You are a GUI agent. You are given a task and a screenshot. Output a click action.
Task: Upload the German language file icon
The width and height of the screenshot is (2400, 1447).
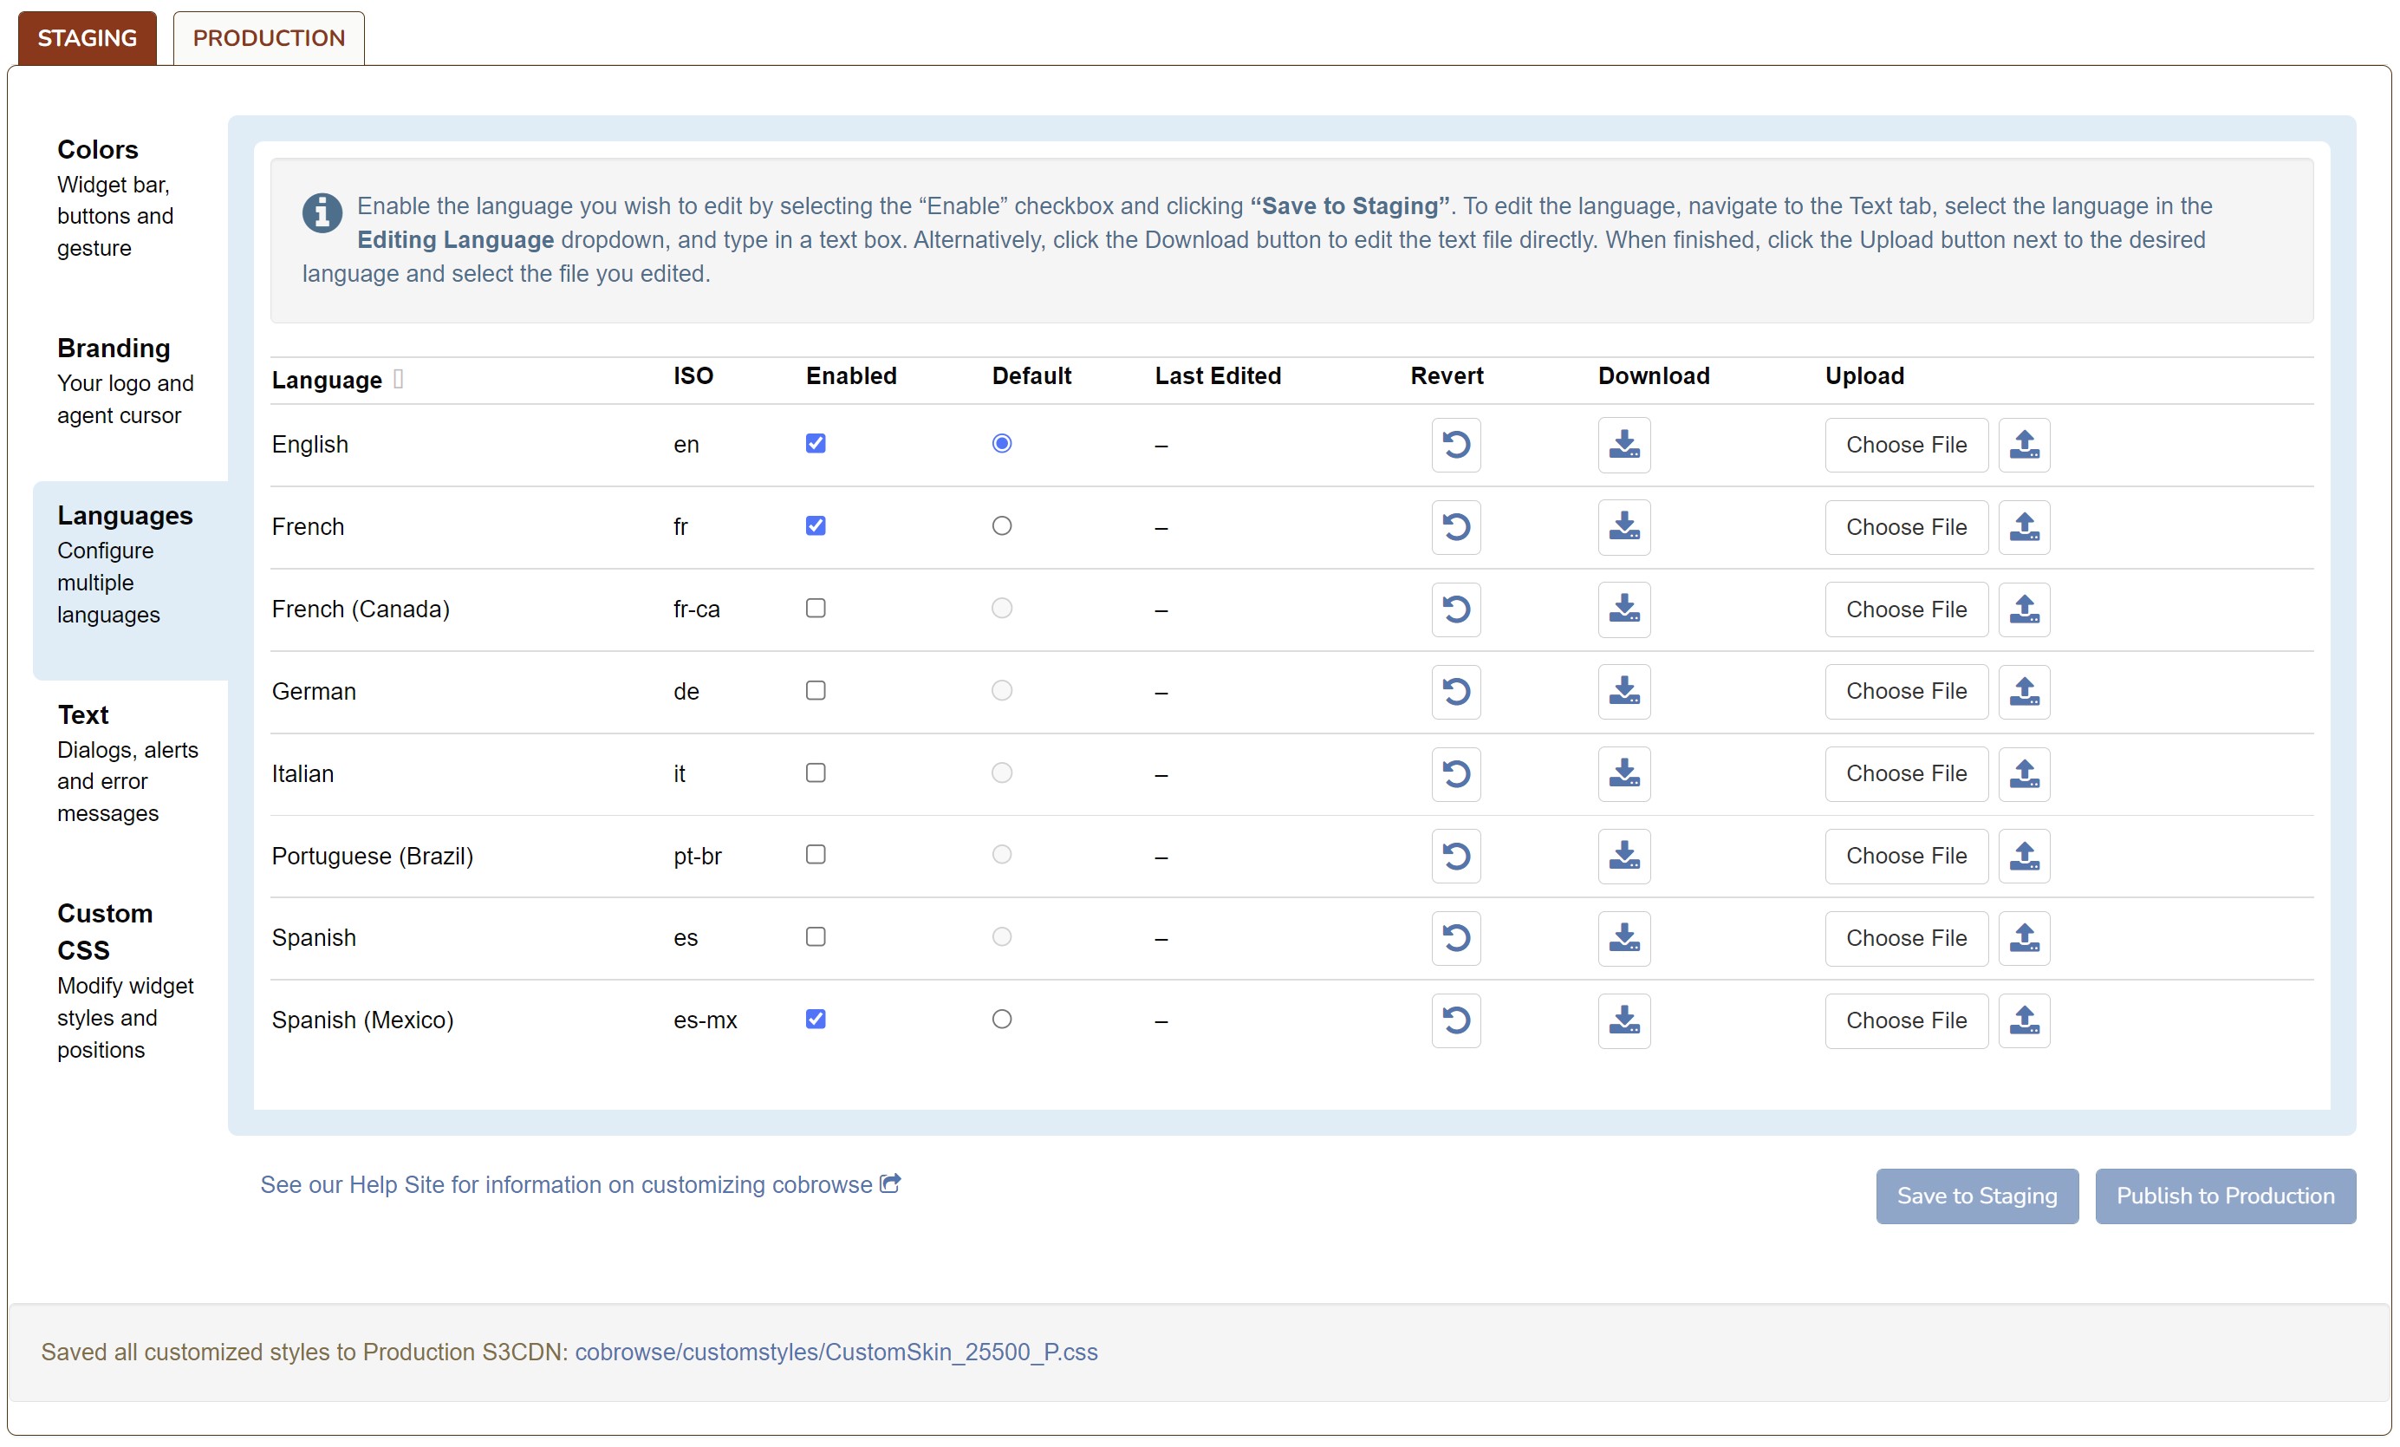coord(2023,691)
